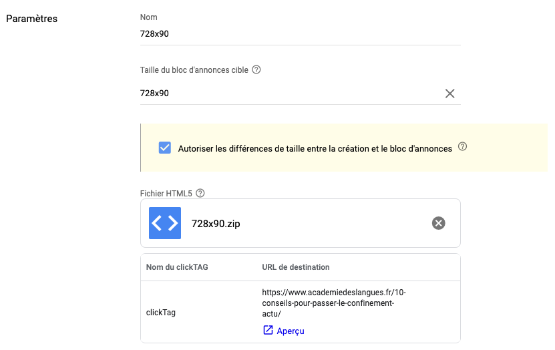Image resolution: width=555 pixels, height=350 pixels.
Task: Uncheck Autoriser les différences de taille checkbox
Action: pyautogui.click(x=164, y=148)
